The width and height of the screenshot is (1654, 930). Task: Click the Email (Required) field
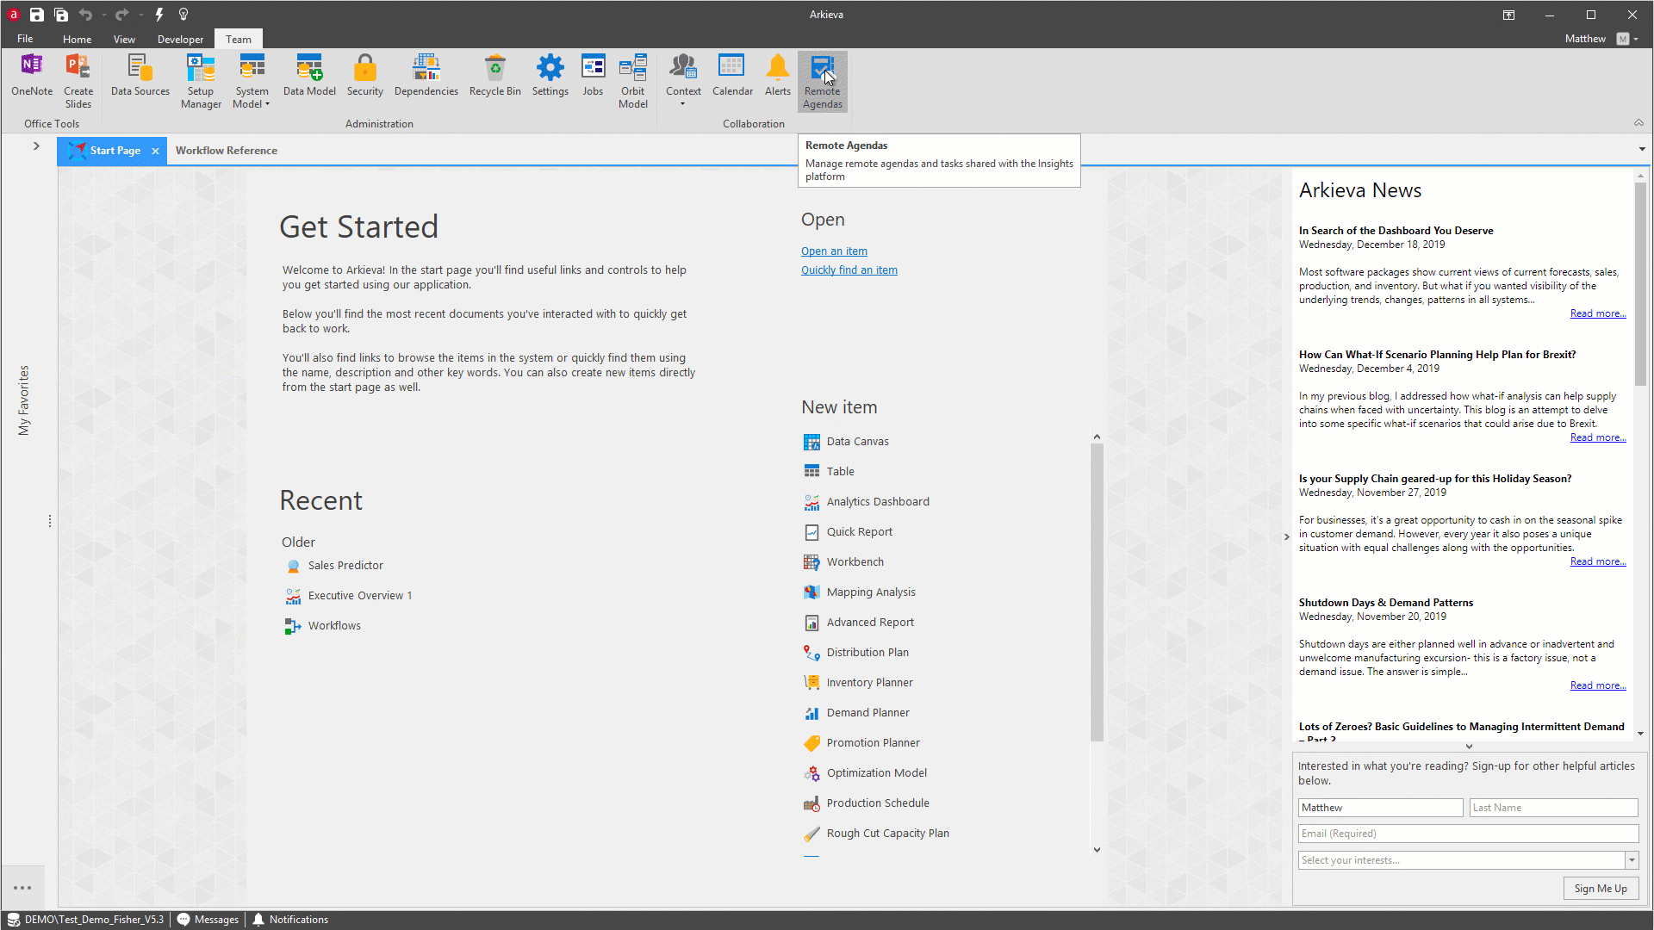click(x=1468, y=834)
